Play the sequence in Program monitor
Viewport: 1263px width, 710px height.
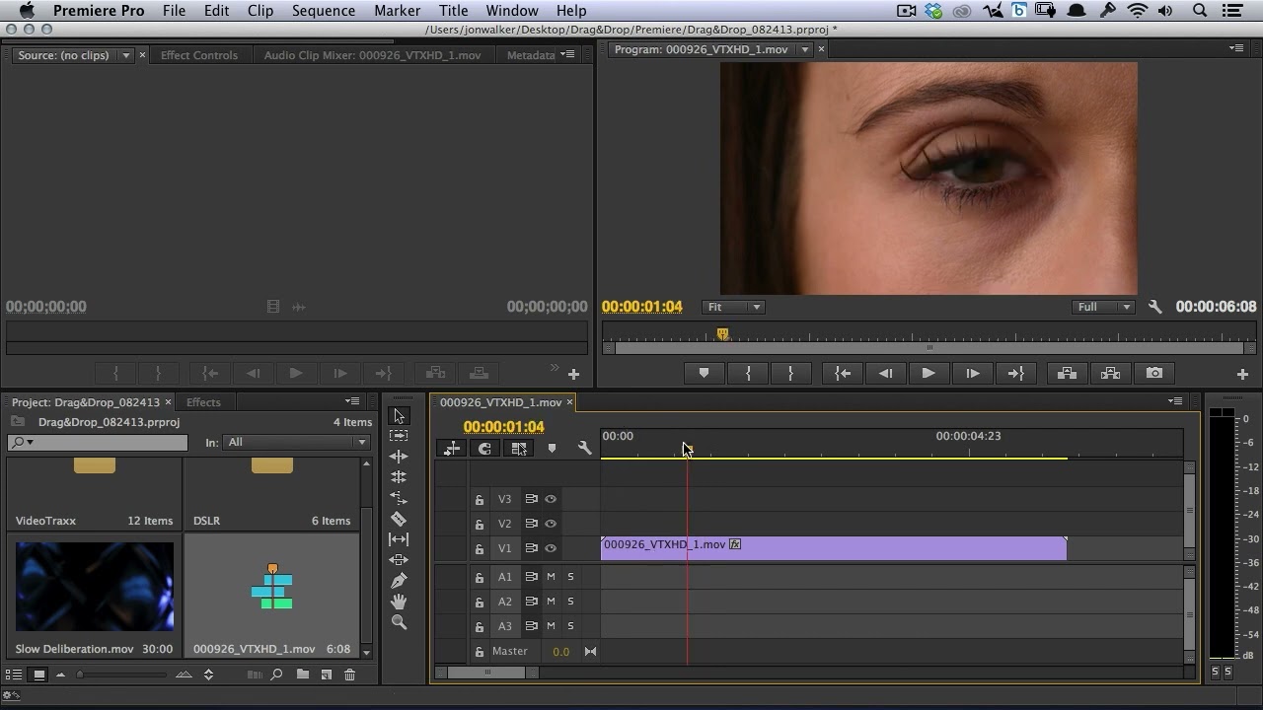coord(929,373)
